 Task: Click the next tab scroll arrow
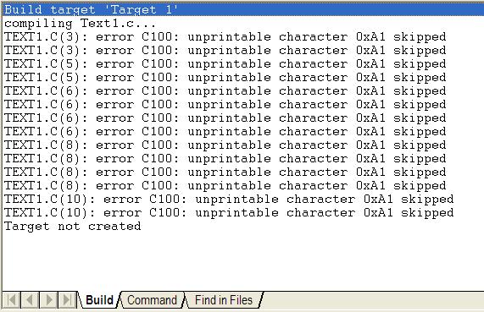coord(48,299)
